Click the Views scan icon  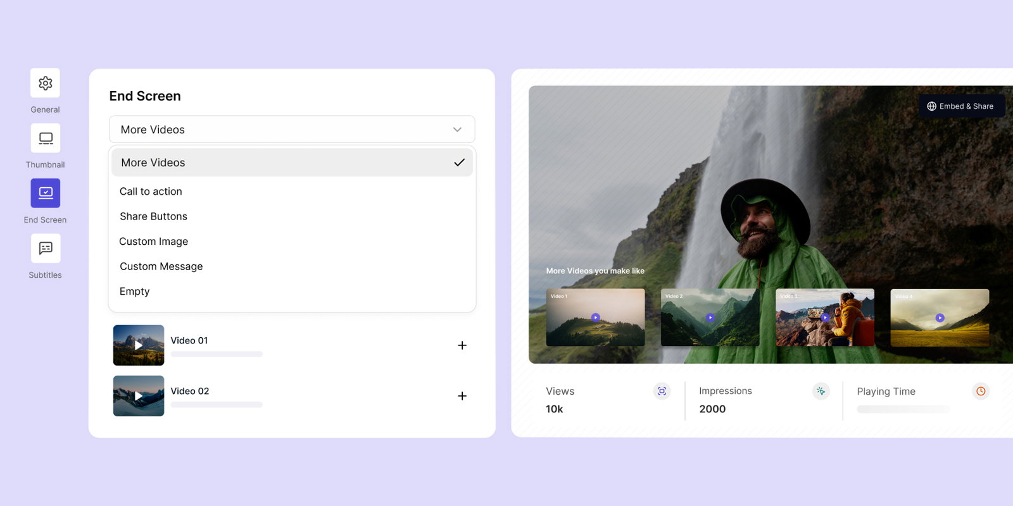click(x=662, y=391)
